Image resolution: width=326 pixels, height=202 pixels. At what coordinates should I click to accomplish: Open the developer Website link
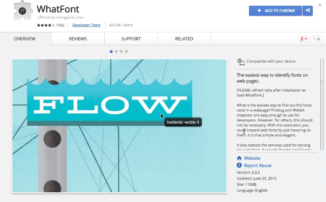click(252, 158)
